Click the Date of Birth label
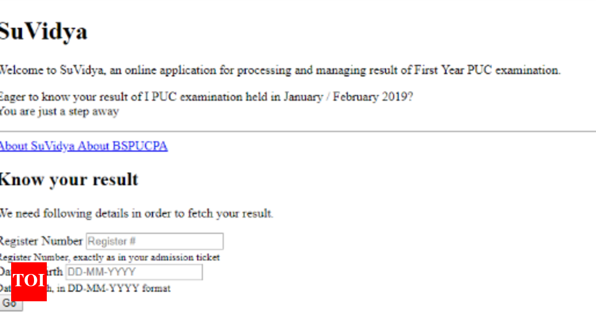The width and height of the screenshot is (596, 323). (x=56, y=272)
